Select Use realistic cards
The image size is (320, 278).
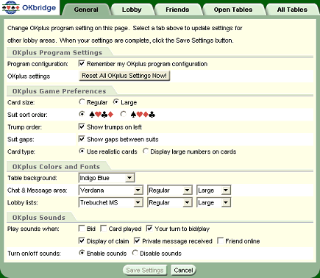[x=82, y=151]
